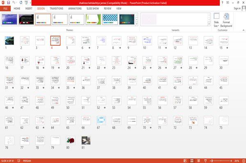Open Reading View from status bar
This screenshot has width=246, height=163.
click(198, 161)
